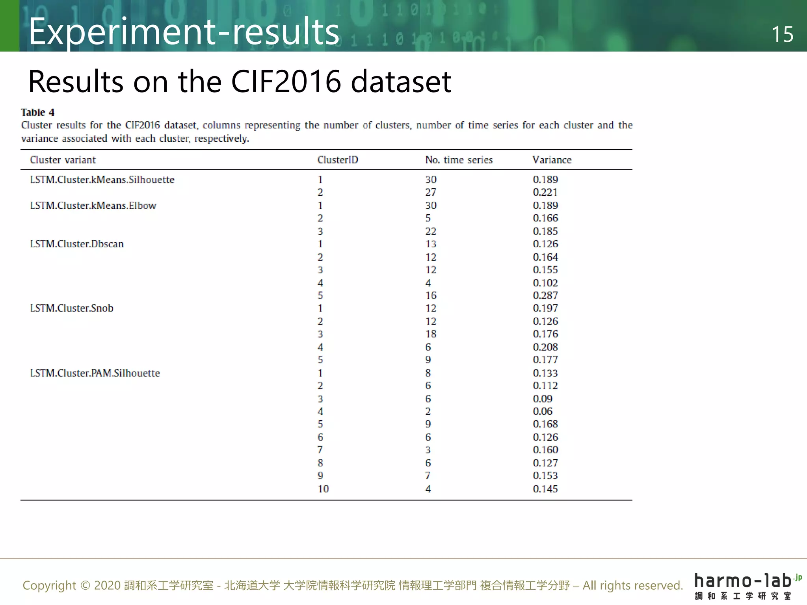Image resolution: width=807 pixels, height=605 pixels.
Task: Click variance value 0.133
Action: pyautogui.click(x=545, y=373)
